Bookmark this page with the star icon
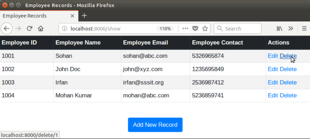310x139 pixels. (x=205, y=29)
